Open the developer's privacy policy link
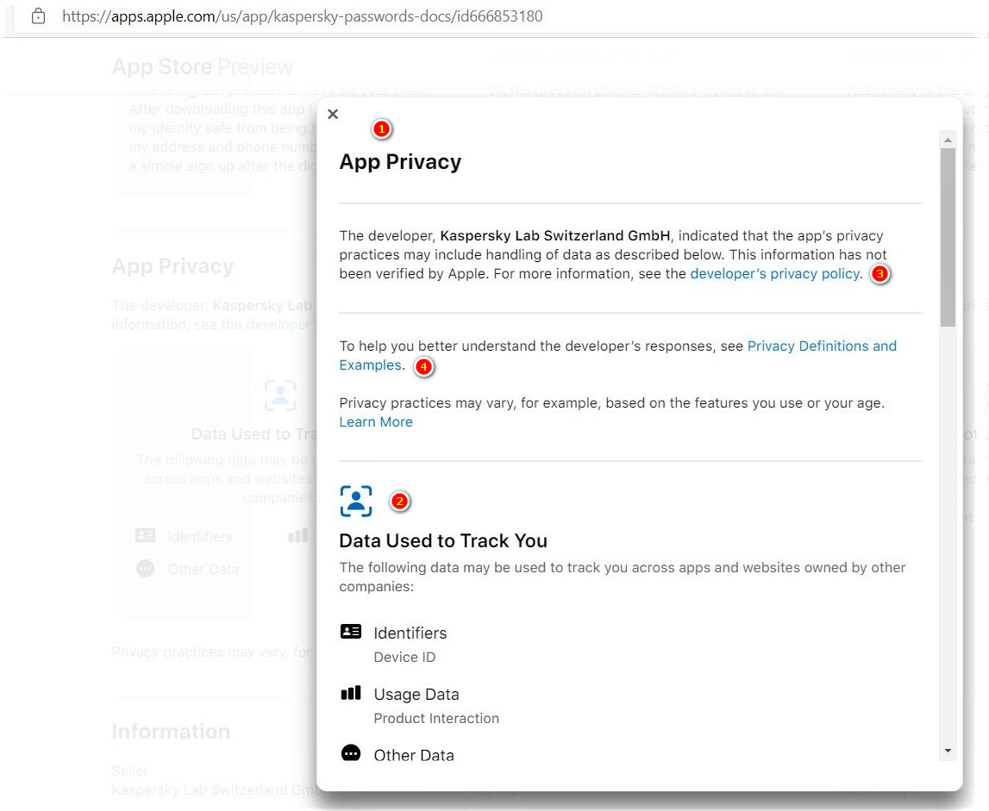This screenshot has height=811, width=989. pos(775,274)
